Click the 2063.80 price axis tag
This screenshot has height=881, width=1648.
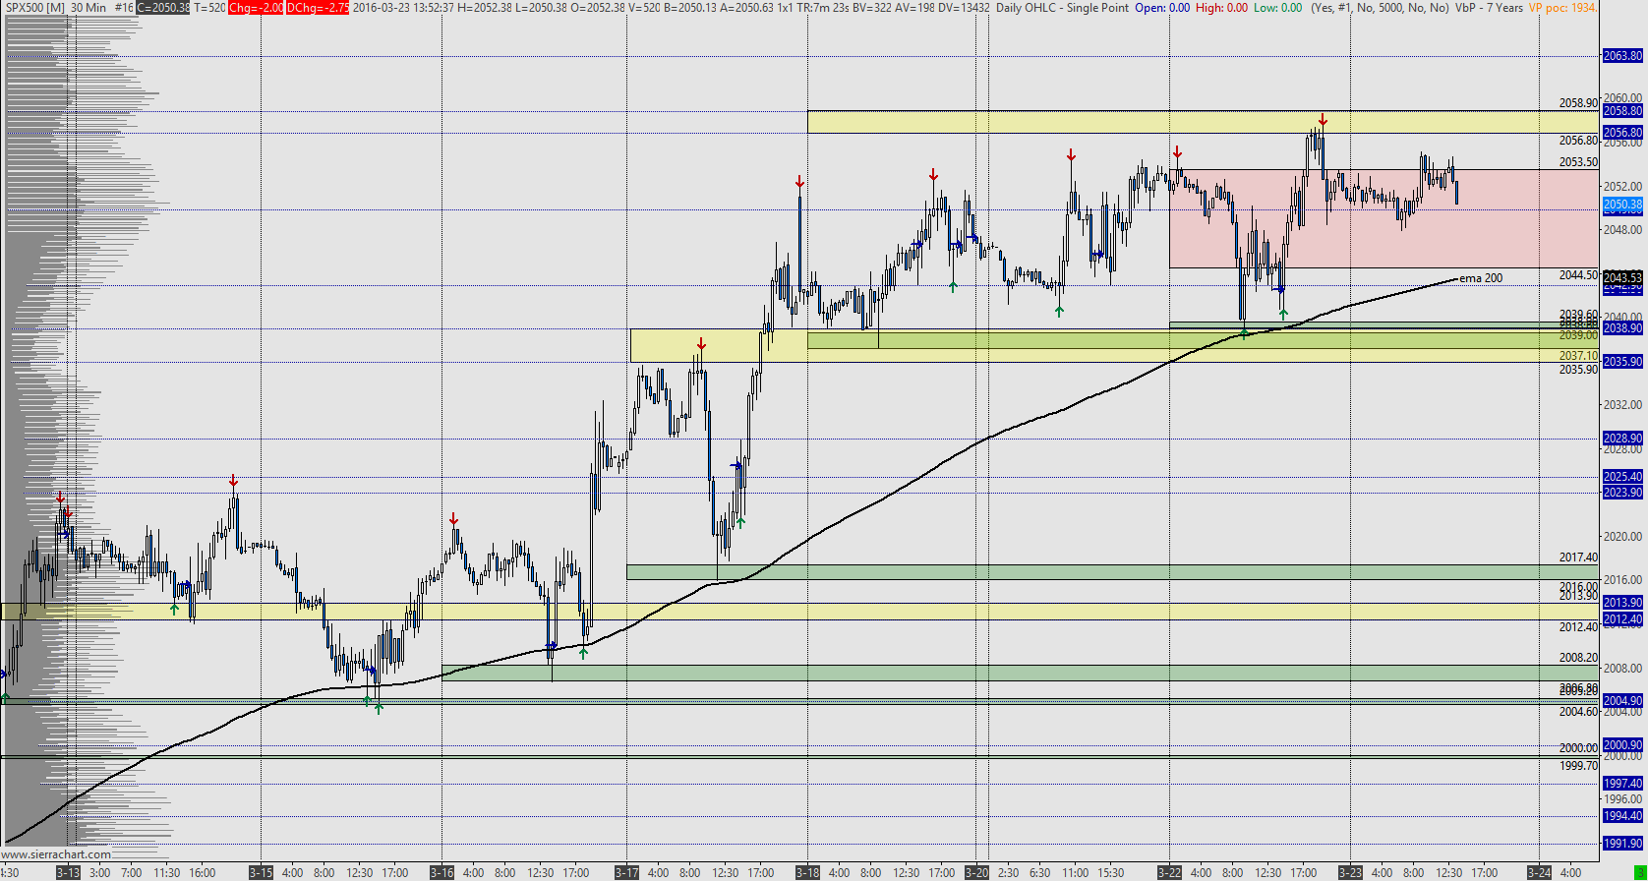point(1622,56)
